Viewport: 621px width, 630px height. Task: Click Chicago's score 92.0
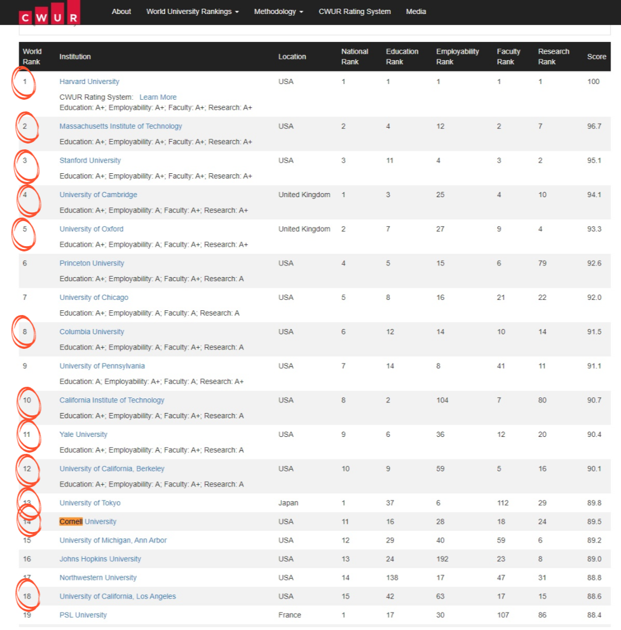click(x=594, y=297)
